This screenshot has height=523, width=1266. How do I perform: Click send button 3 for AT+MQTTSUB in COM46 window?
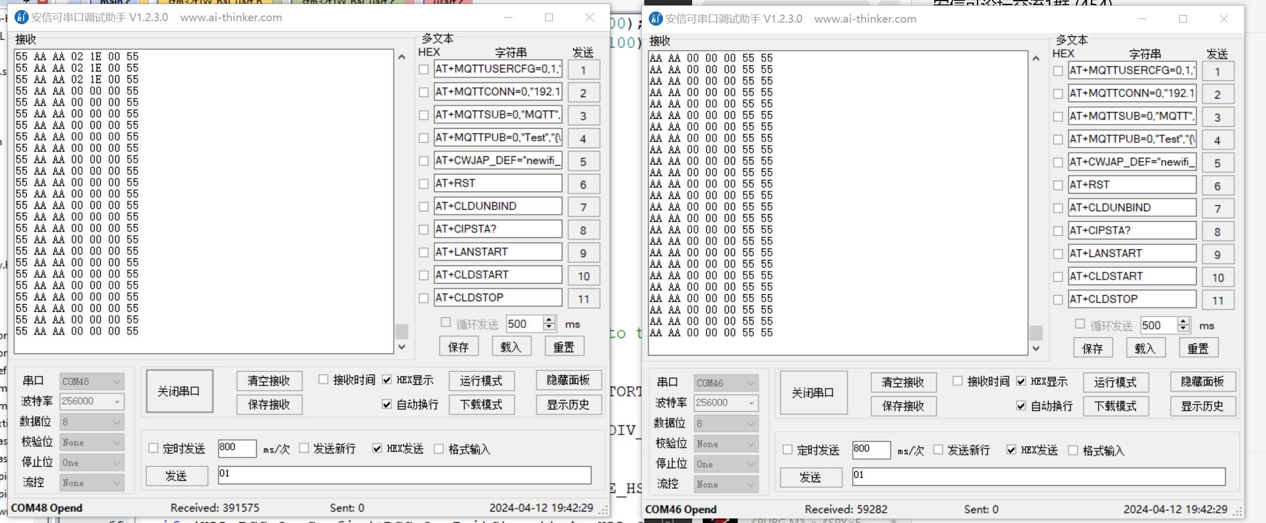(1218, 117)
